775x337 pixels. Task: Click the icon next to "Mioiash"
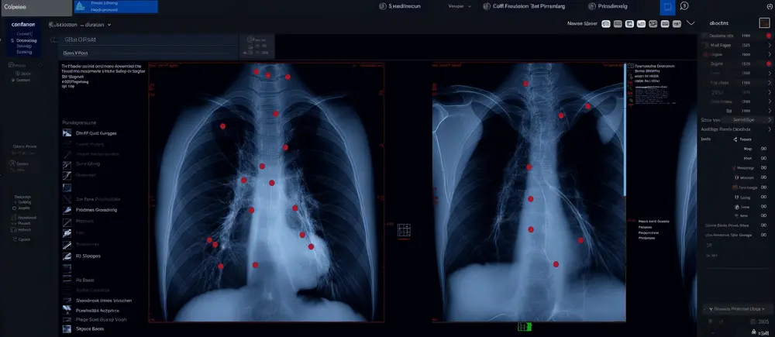click(x=736, y=177)
